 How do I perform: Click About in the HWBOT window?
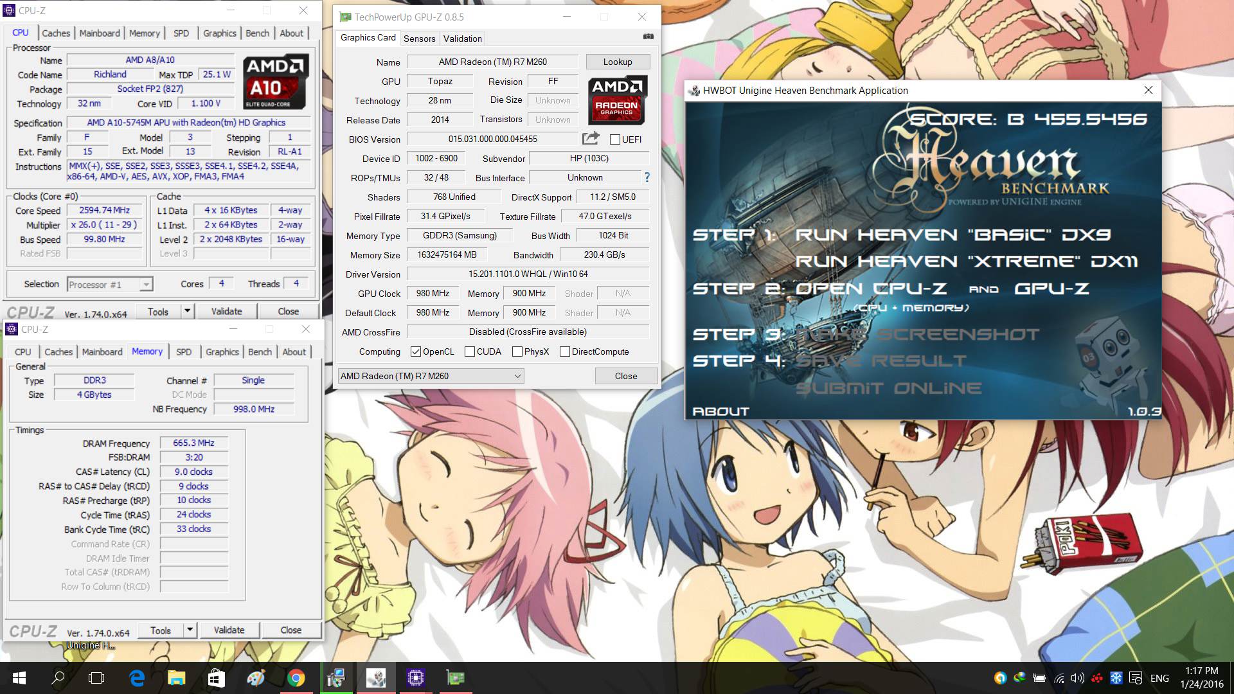pos(721,411)
